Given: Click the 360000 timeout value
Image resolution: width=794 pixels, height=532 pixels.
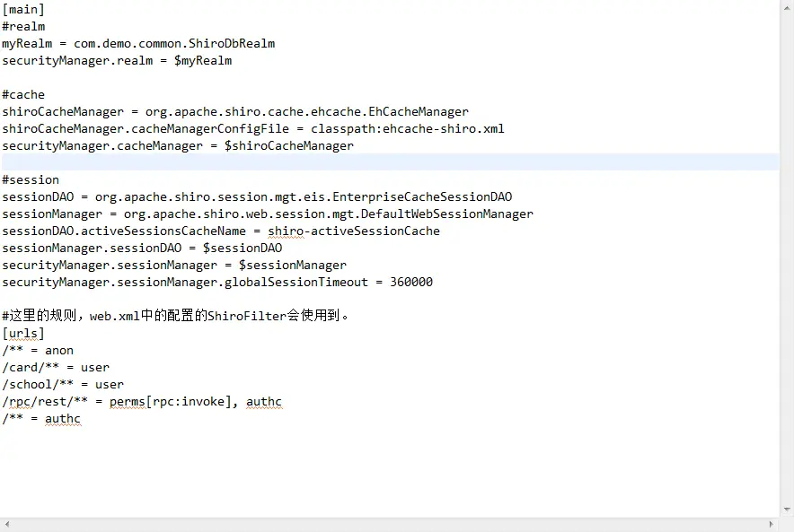Looking at the screenshot, I should click(x=411, y=282).
